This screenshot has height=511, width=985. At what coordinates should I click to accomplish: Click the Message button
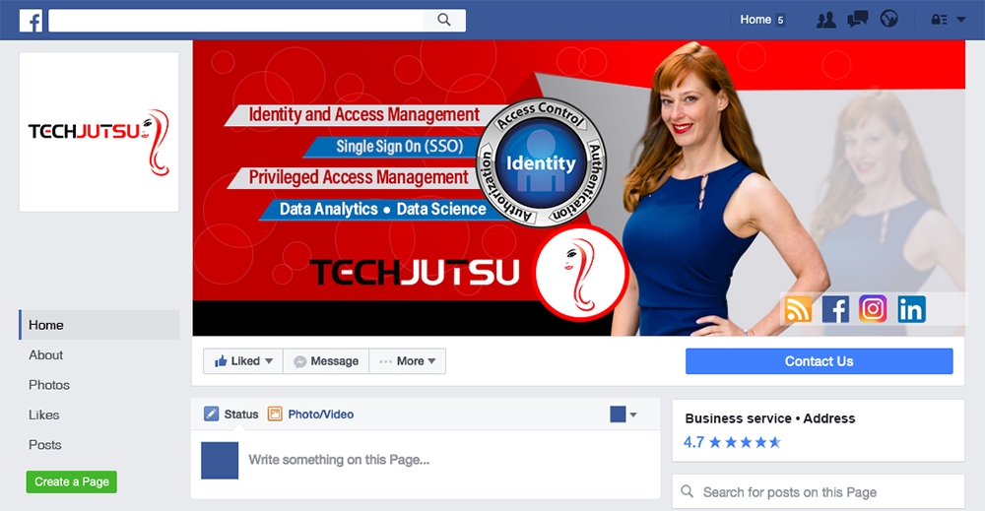pyautogui.click(x=326, y=361)
